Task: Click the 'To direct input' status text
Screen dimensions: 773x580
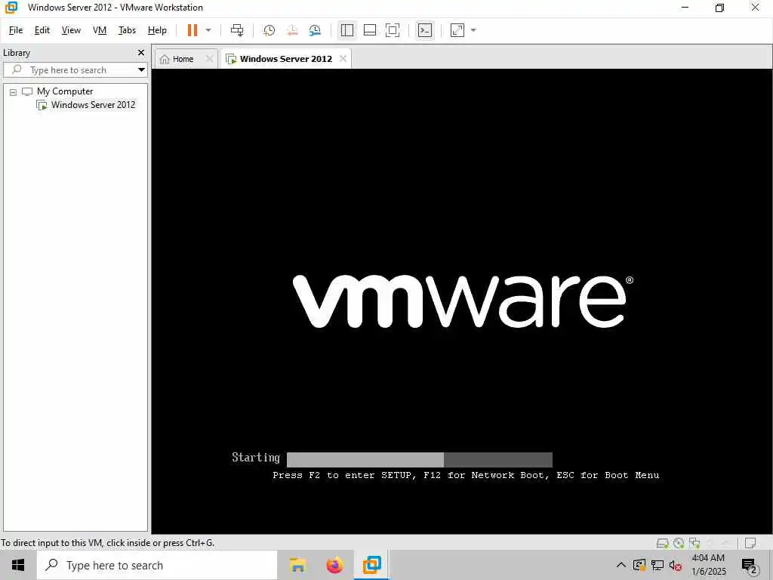Action: point(107,542)
